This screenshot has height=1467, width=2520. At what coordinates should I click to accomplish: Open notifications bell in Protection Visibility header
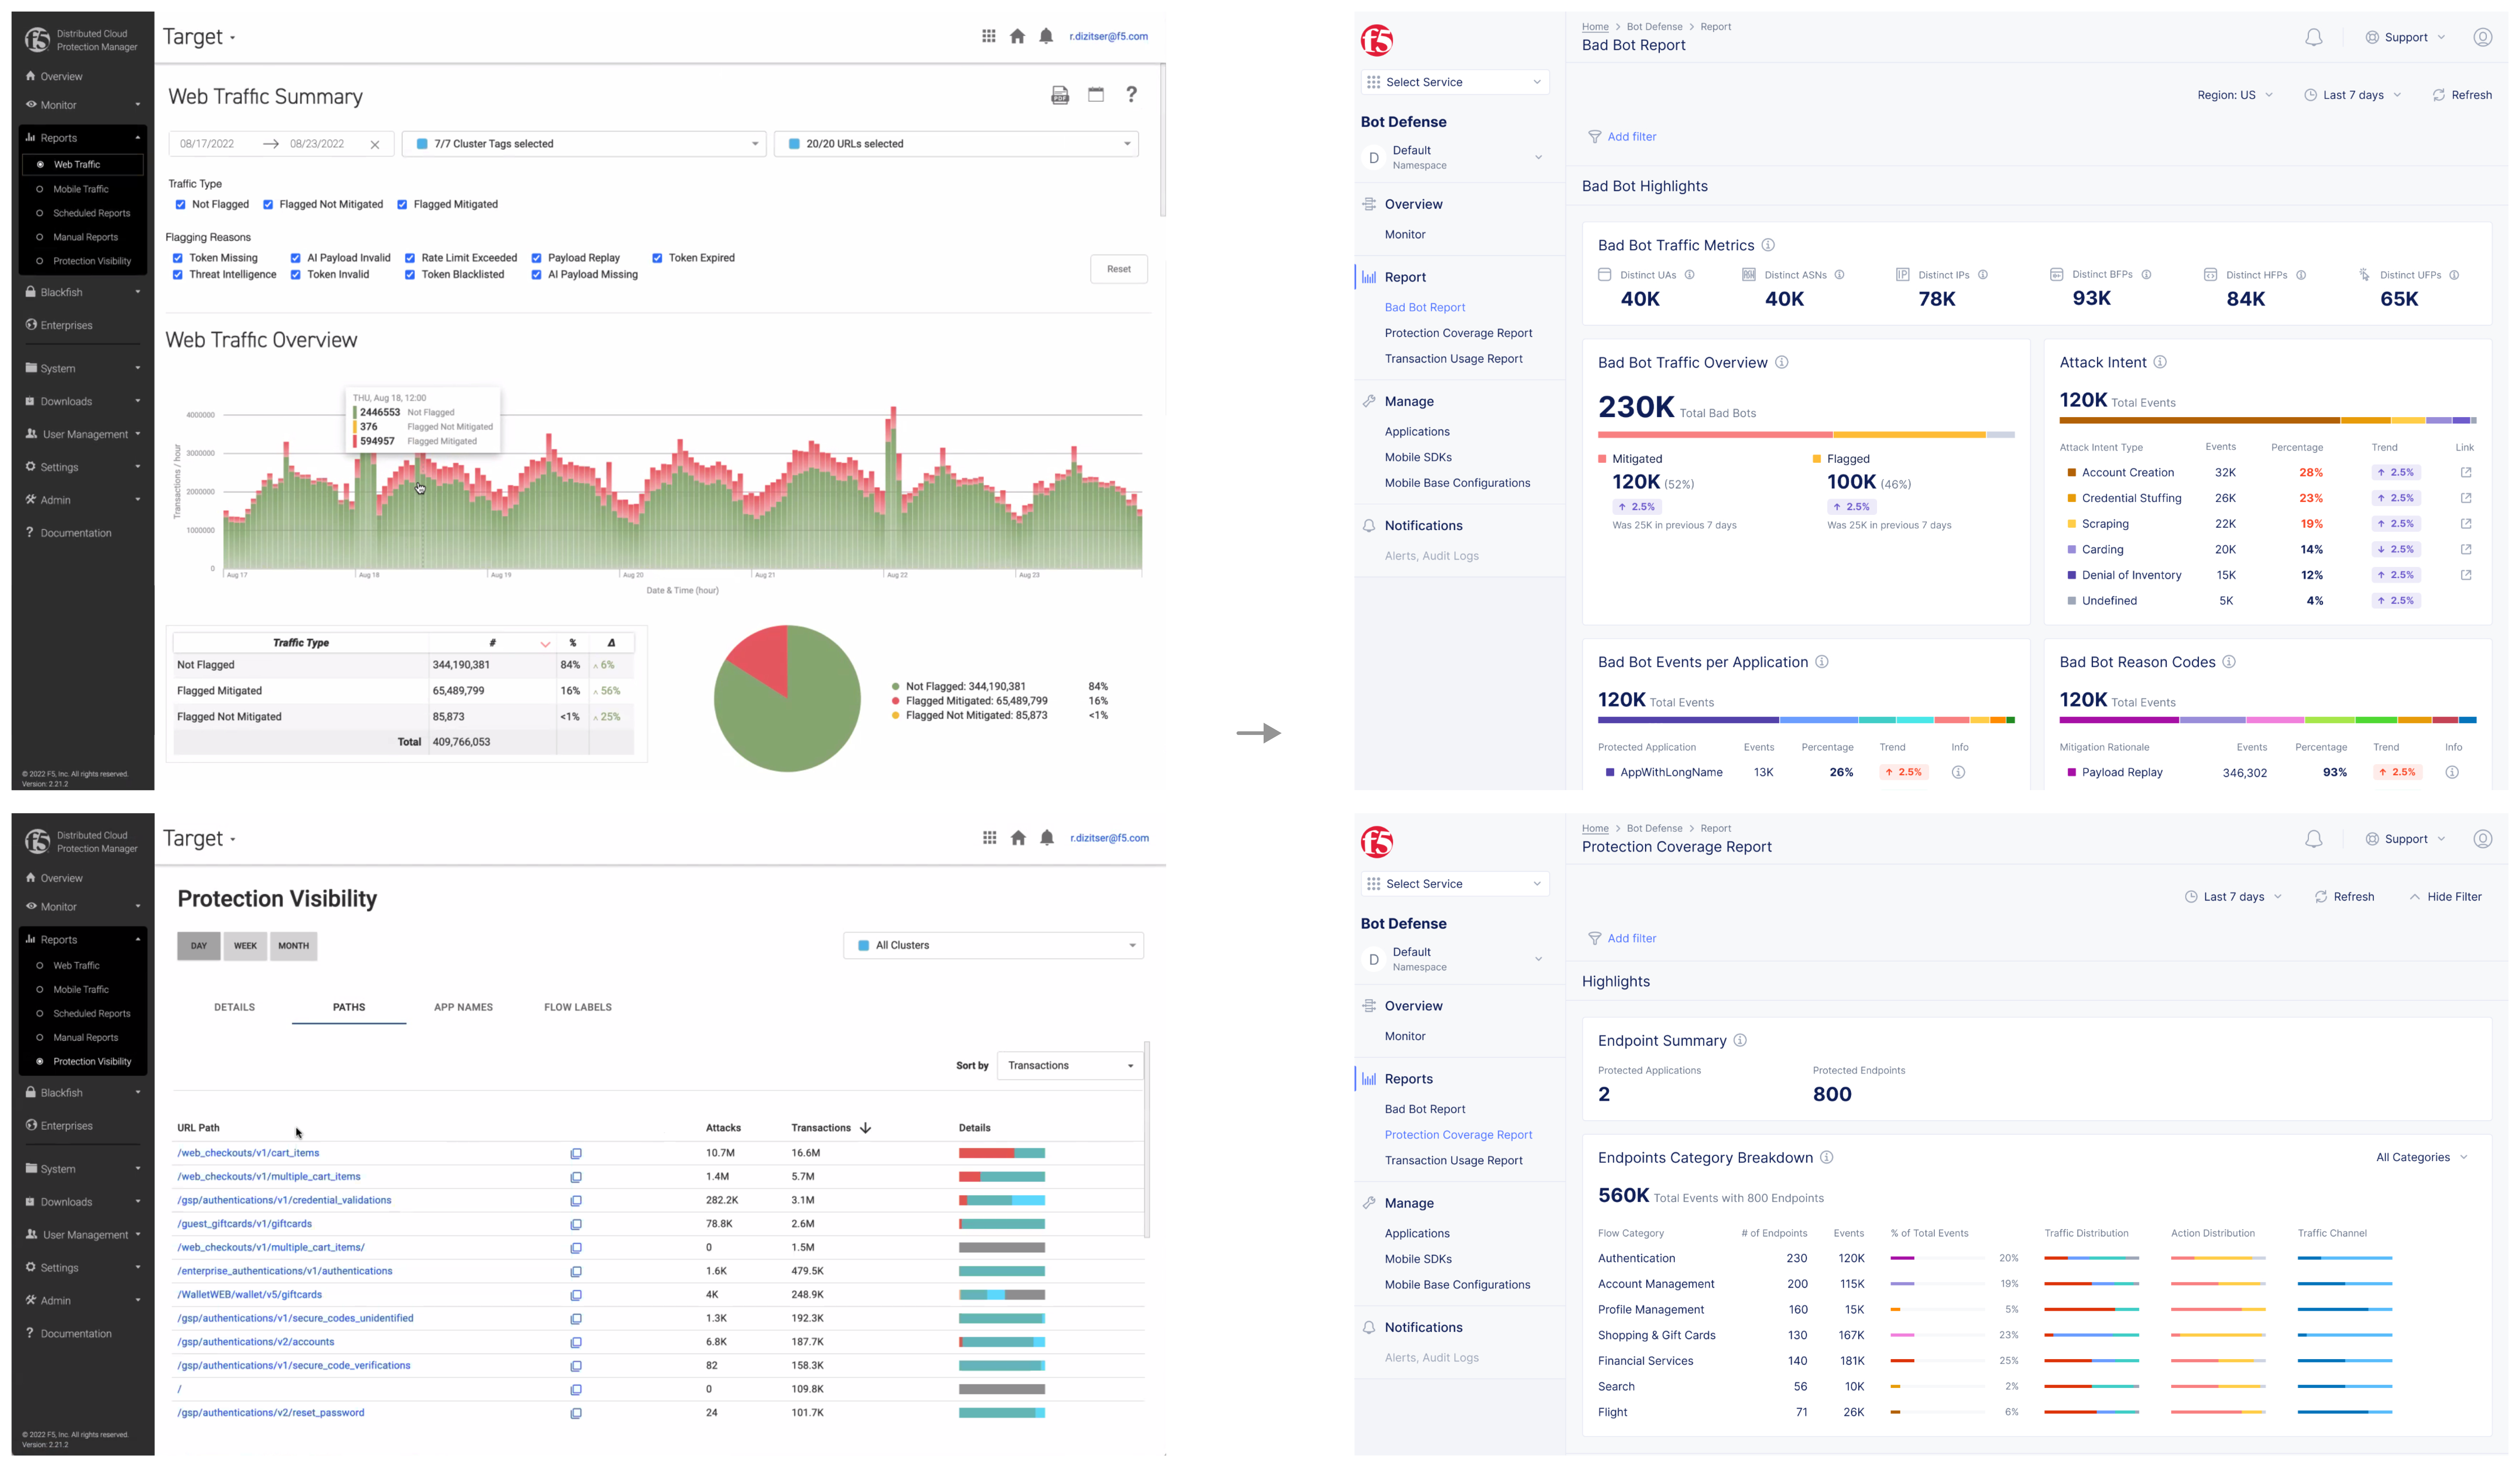coord(1047,838)
